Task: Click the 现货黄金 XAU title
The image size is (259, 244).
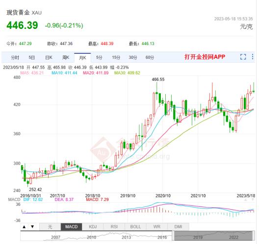Action: tap(24, 13)
